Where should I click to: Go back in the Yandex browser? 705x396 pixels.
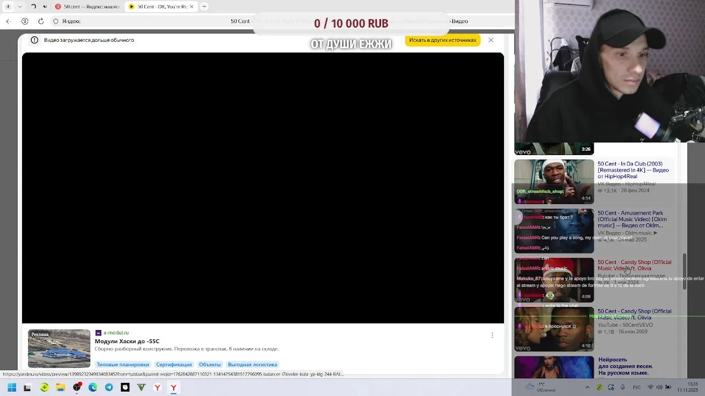pos(8,21)
